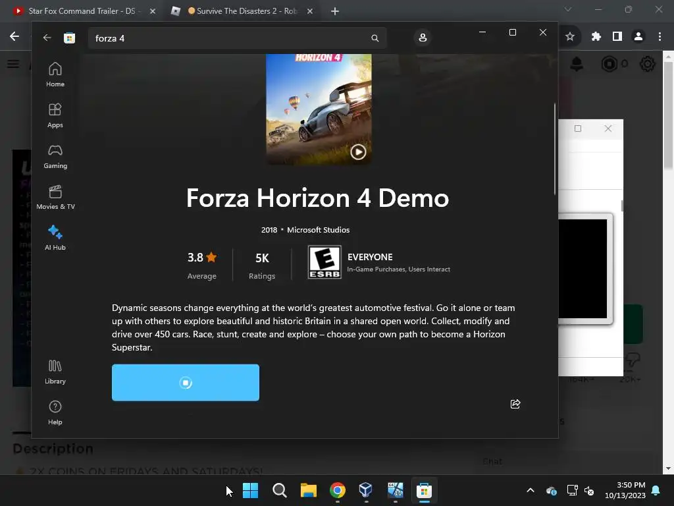
Task: Click the search magnifier in Store search box
Action: 375,38
